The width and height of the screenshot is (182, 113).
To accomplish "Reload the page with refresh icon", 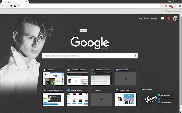I will click(11, 6).
